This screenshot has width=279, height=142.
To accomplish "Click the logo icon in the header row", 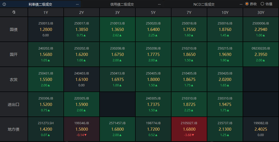I will (x=14, y=12).
